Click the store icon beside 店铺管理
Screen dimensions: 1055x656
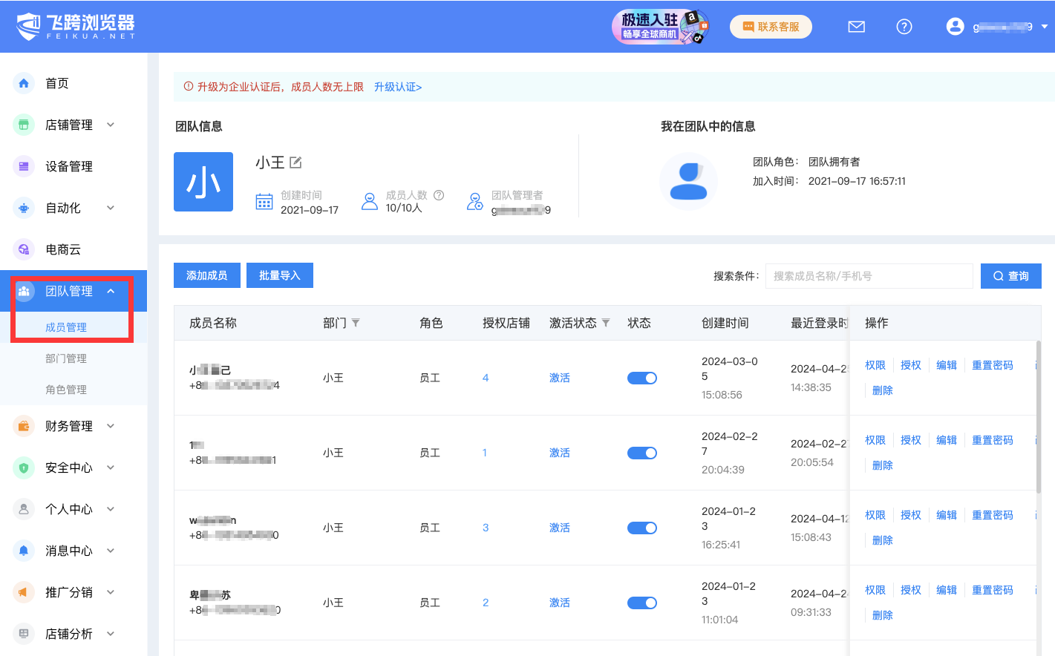[x=24, y=125]
